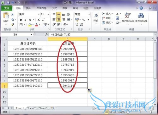The image size is (158, 115).
Task: Toggle top align in alignment group
Action: click(x=54, y=14)
